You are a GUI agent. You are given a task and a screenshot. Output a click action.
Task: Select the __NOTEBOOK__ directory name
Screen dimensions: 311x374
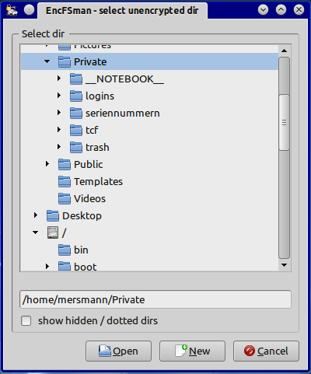124,79
